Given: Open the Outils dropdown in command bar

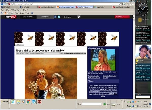Looking at the screenshot, I should pos(28,13).
